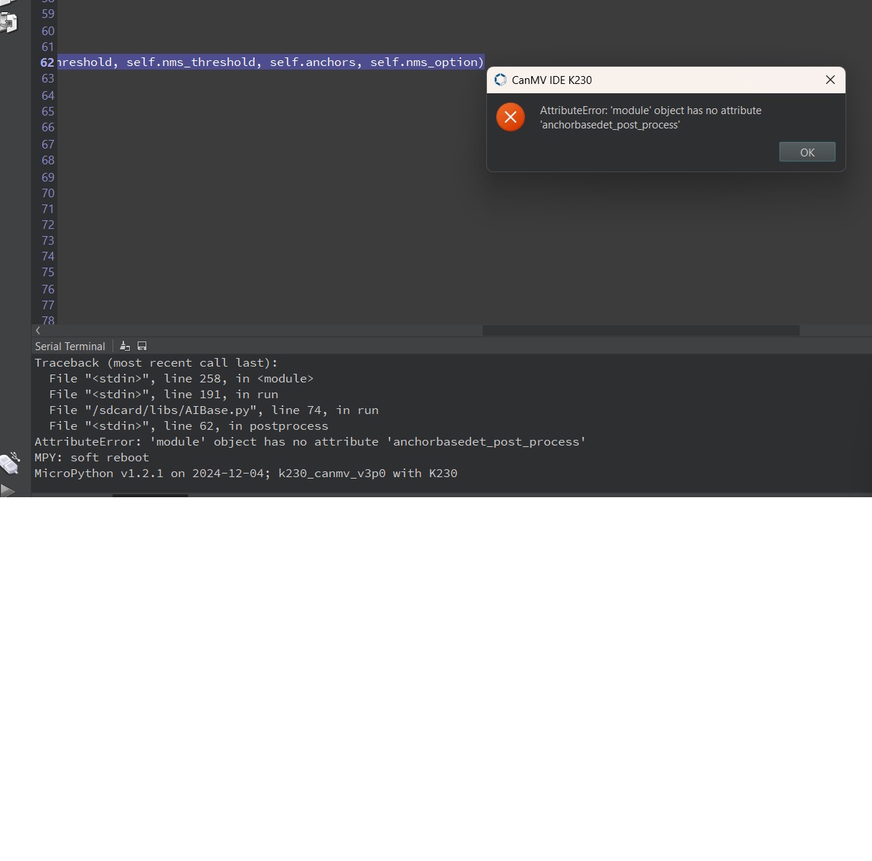
Task: Click the code editor horizontal scrollbar thumb
Action: coord(640,331)
